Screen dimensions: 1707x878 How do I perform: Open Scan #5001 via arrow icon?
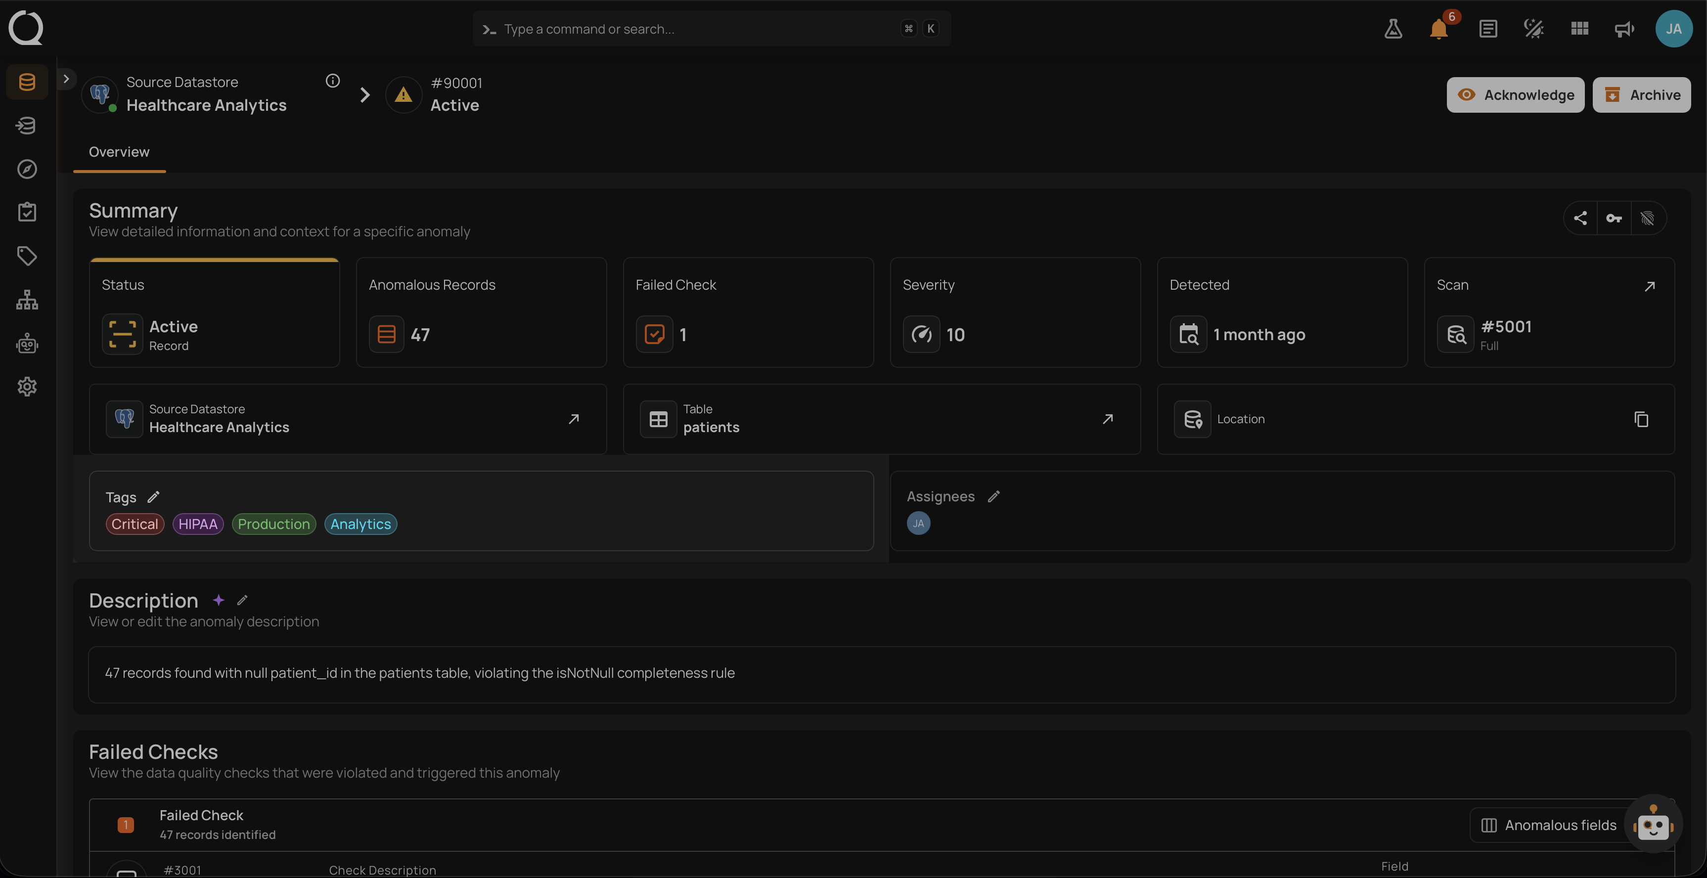point(1649,286)
